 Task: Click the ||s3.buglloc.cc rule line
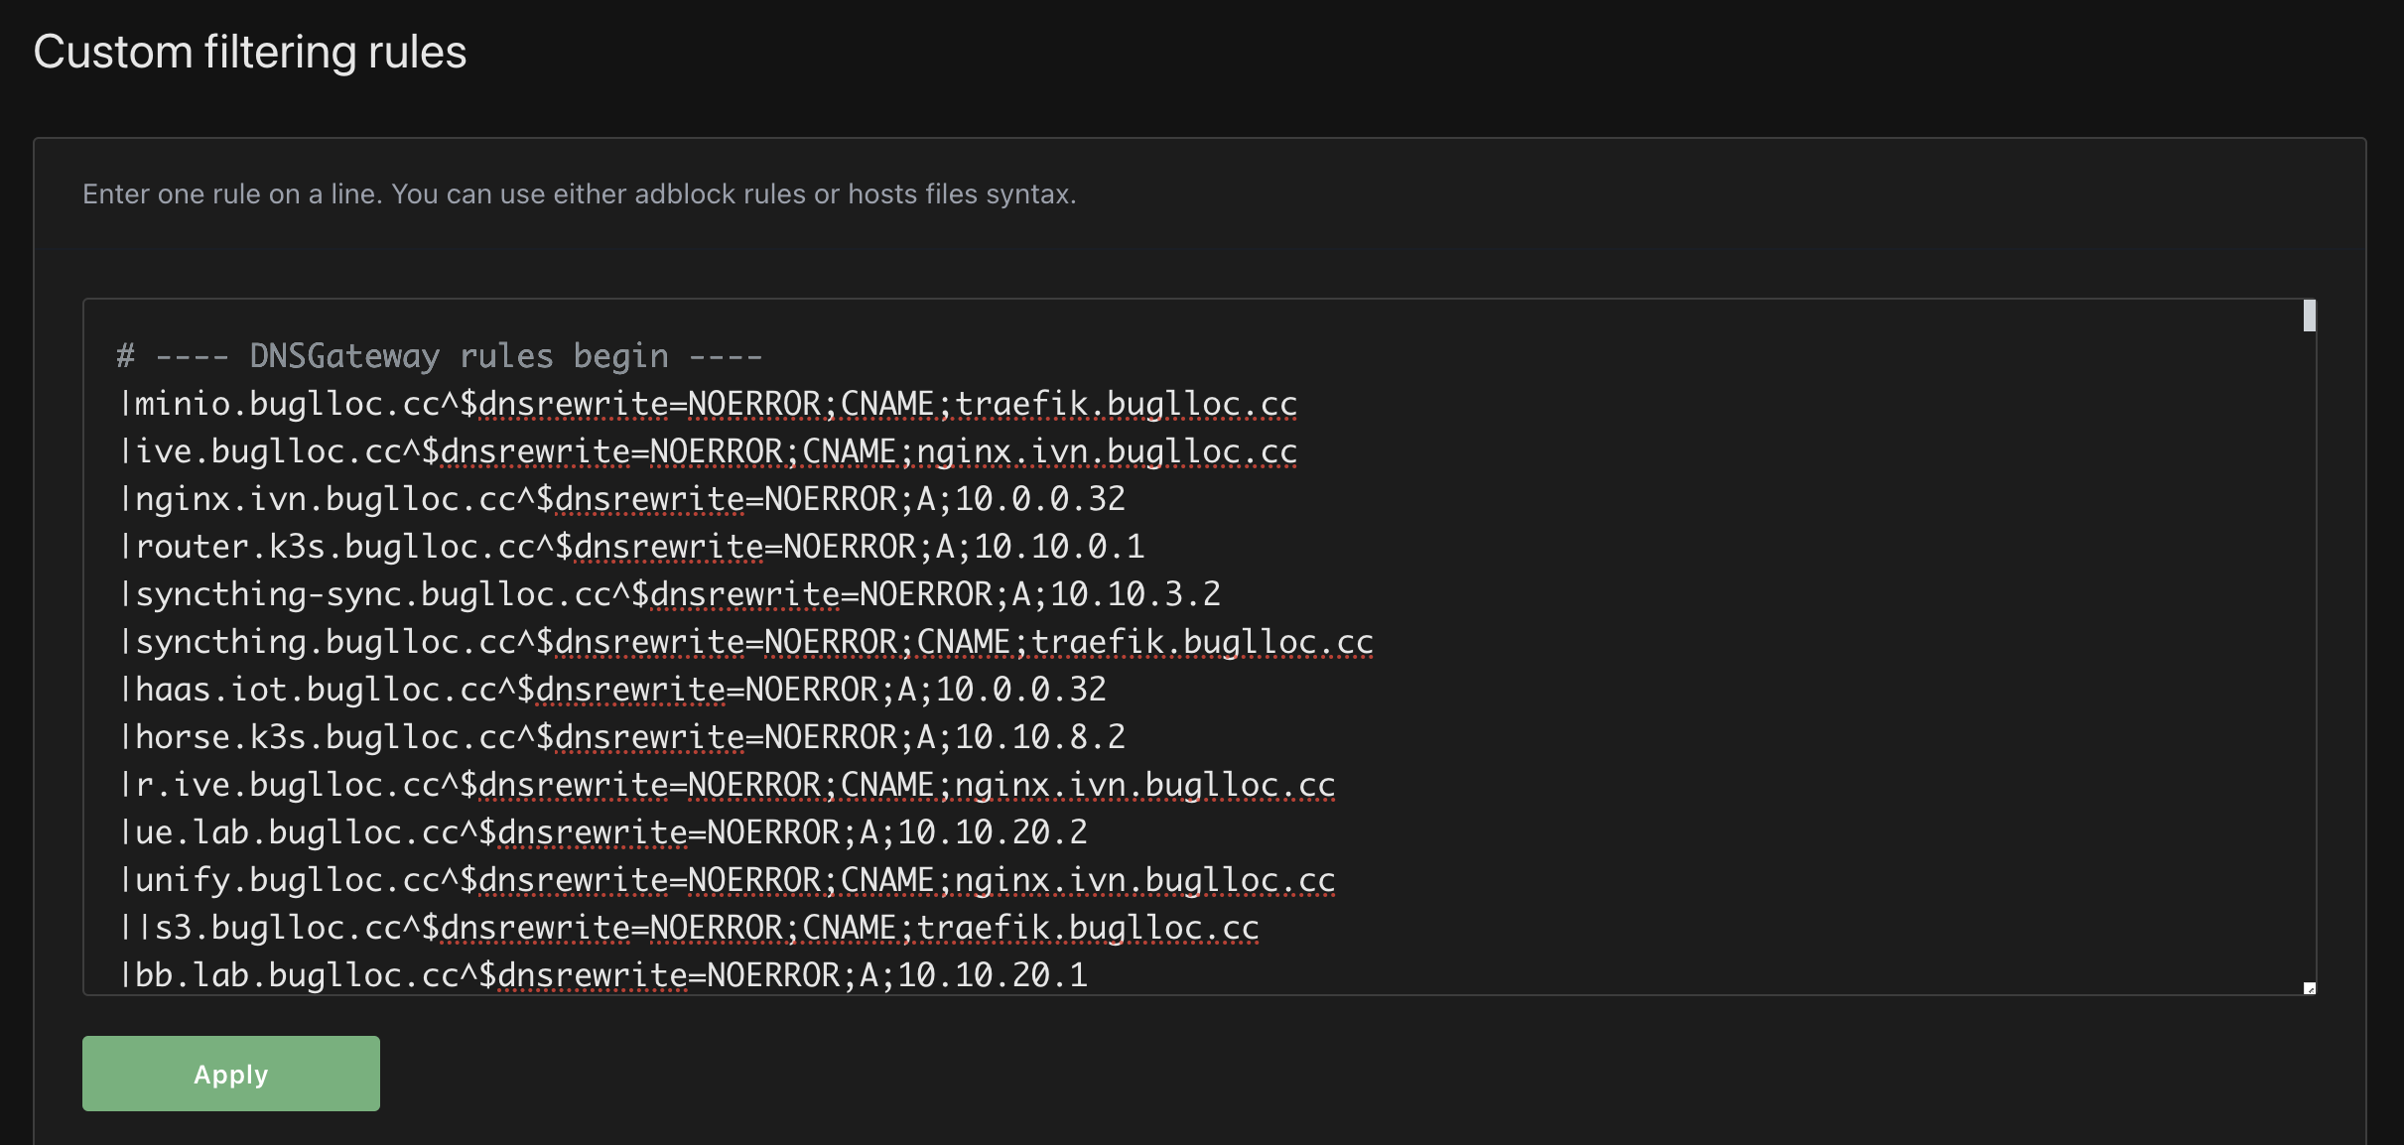coord(689,928)
